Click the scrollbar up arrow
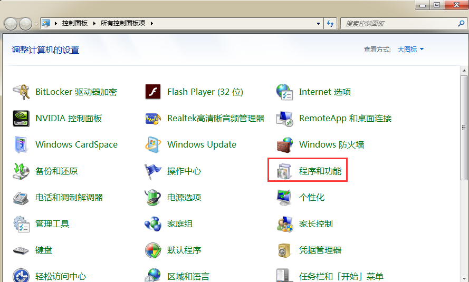This screenshot has width=469, height=282. (x=464, y=71)
